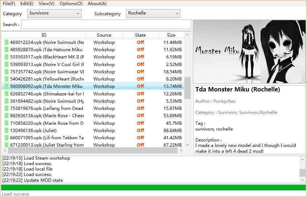Click green status square of 485928870.vpk row
This screenshot has height=197, width=307.
(x=7, y=50)
